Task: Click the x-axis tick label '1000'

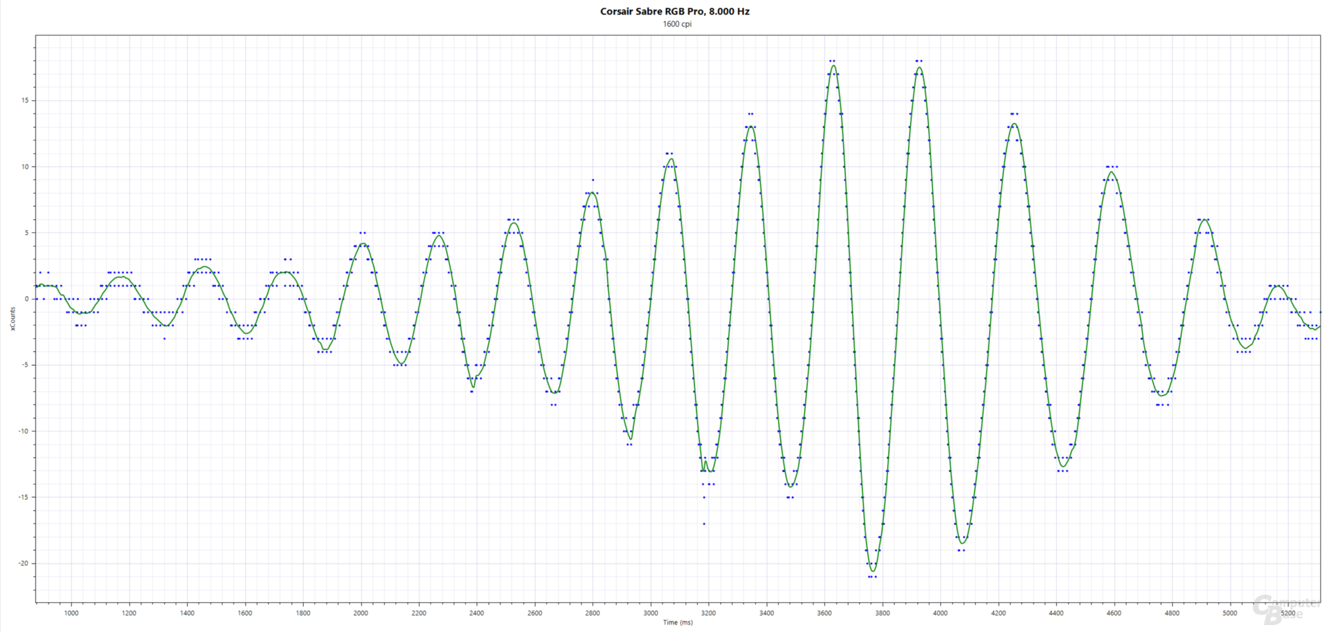Action: point(71,613)
